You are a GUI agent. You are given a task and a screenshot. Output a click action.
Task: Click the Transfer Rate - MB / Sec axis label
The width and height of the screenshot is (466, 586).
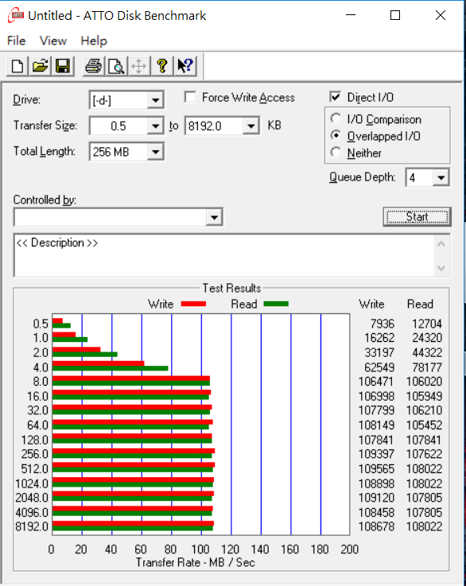(x=195, y=562)
